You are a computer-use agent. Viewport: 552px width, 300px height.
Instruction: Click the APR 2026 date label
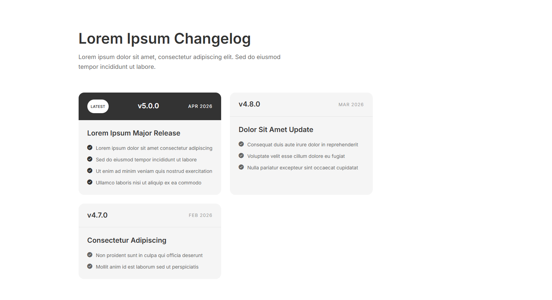tap(200, 107)
